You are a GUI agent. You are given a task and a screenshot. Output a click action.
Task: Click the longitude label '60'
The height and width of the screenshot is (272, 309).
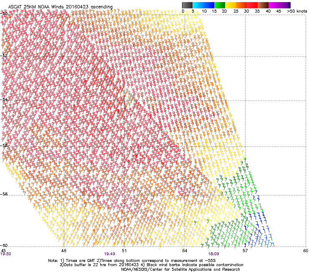point(306,251)
